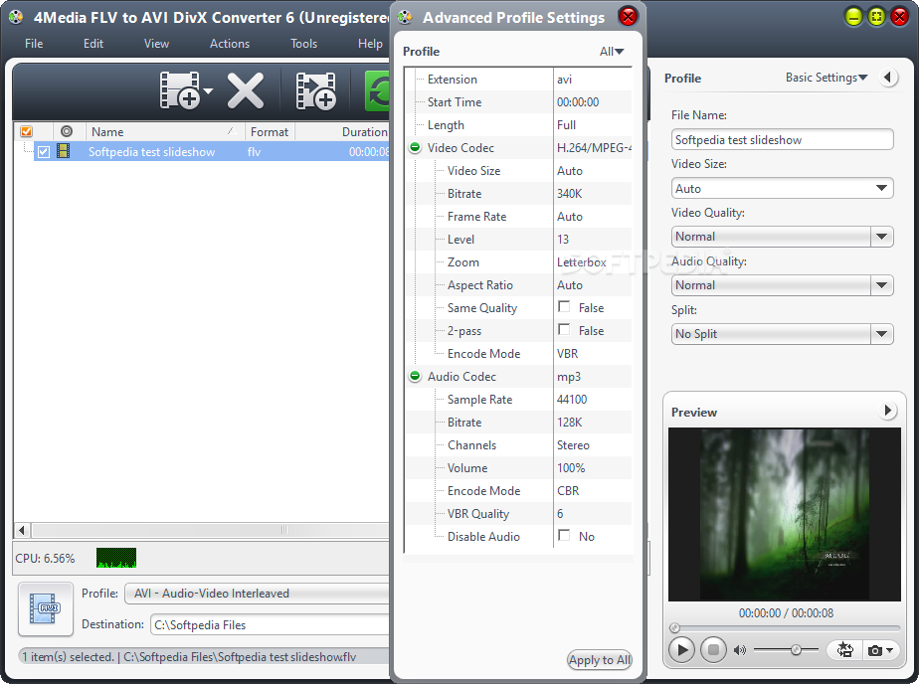Click the AVI profile icon at bottom left
The height and width of the screenshot is (684, 919).
45,608
